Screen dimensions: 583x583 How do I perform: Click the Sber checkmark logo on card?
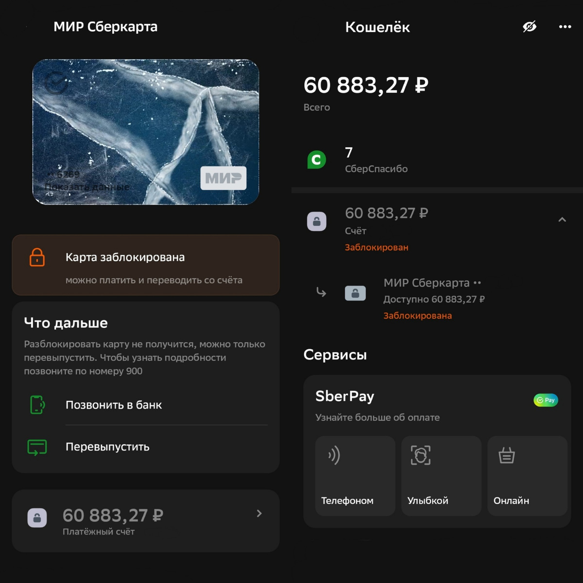(56, 83)
